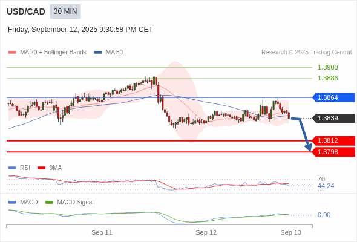Click the red 1.3812 support tag
357x242 pixels.
[333, 141]
